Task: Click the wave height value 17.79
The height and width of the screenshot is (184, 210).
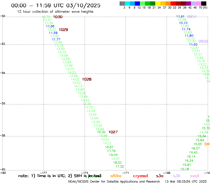Action: click(x=111, y=151)
